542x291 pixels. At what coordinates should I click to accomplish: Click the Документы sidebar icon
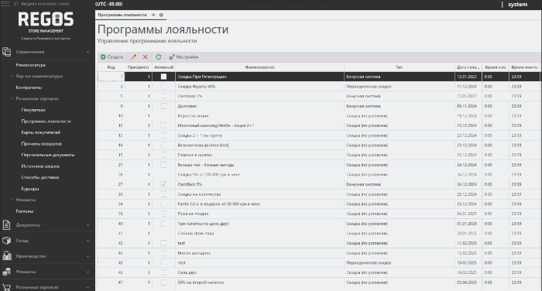(6, 225)
